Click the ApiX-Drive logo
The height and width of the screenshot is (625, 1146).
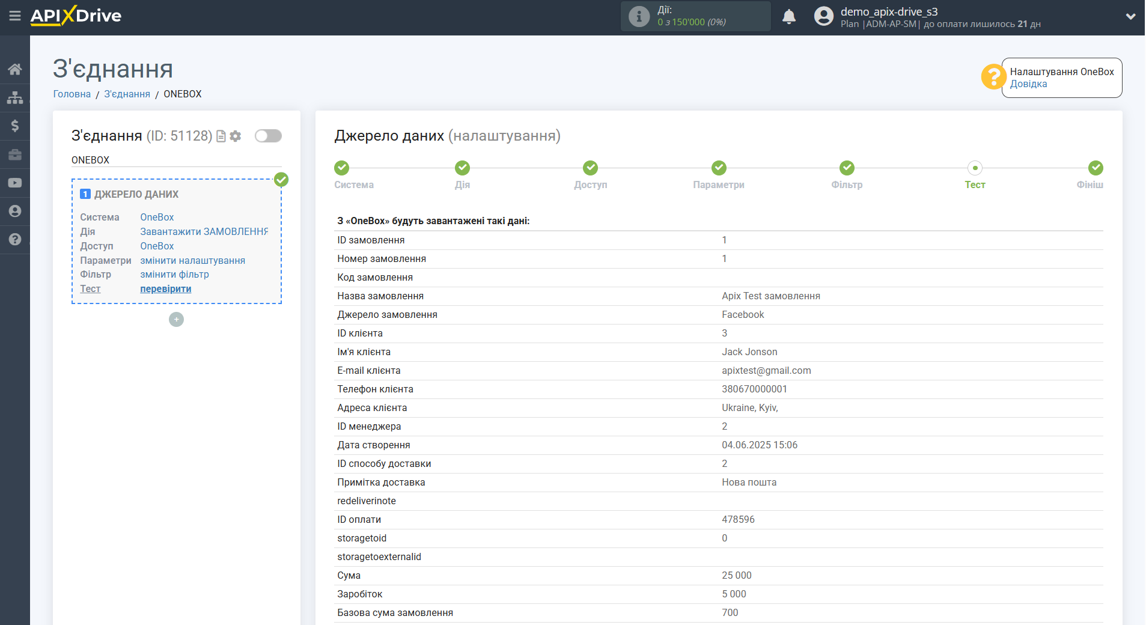[76, 16]
